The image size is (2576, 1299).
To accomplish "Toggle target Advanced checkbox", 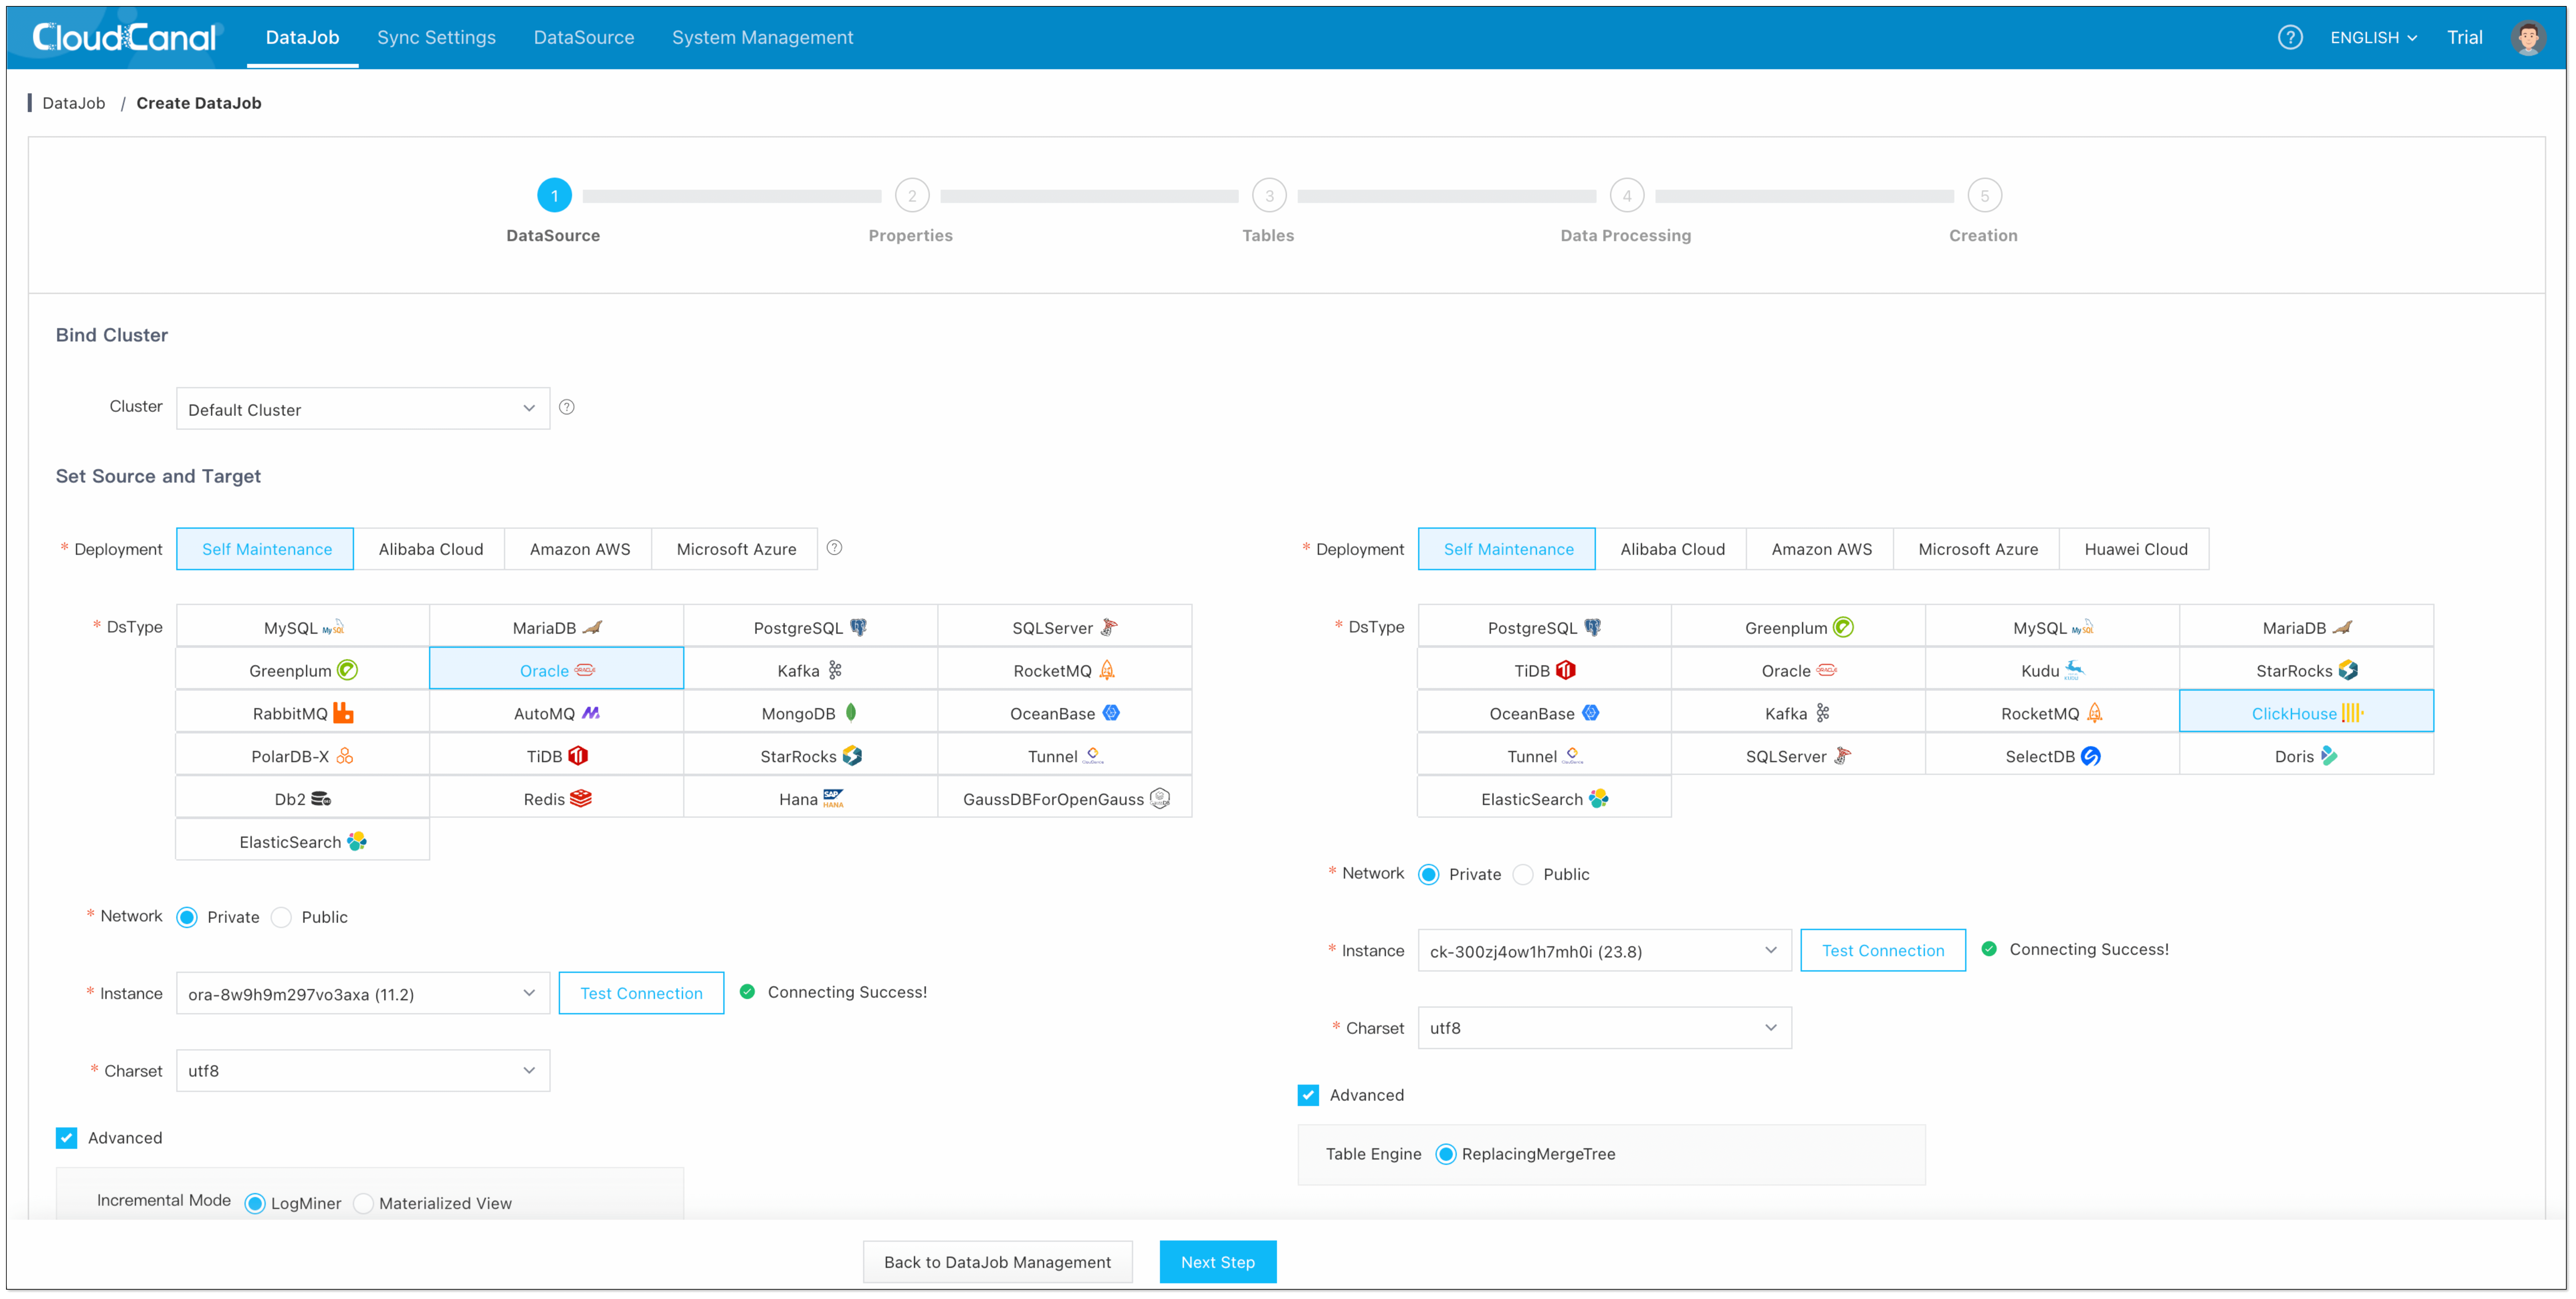I will 1308,1095.
